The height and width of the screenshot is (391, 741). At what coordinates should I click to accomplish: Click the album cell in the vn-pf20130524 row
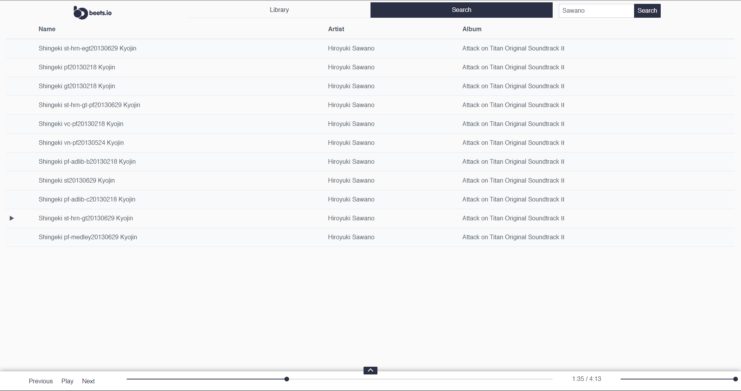513,143
